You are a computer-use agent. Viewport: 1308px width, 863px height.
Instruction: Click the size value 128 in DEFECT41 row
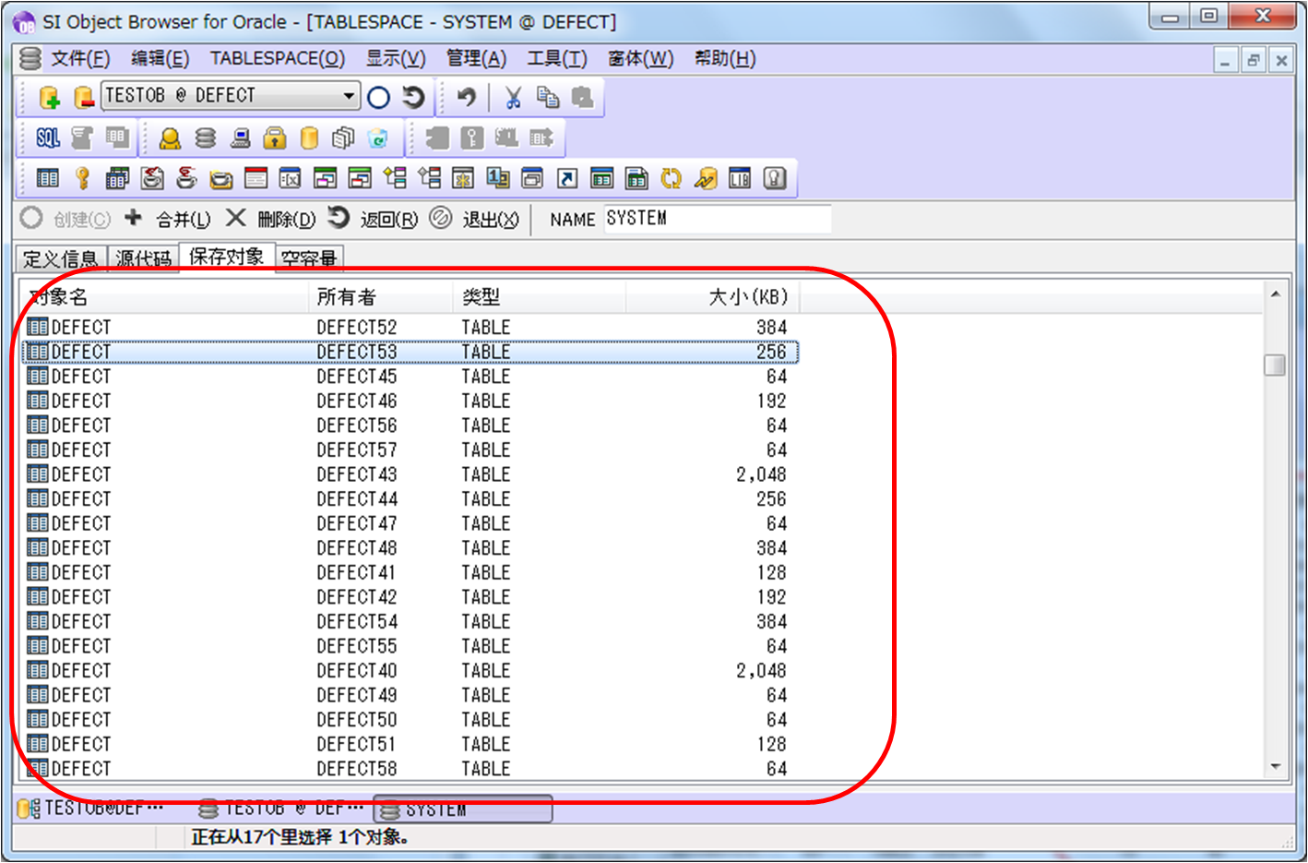[x=772, y=572]
